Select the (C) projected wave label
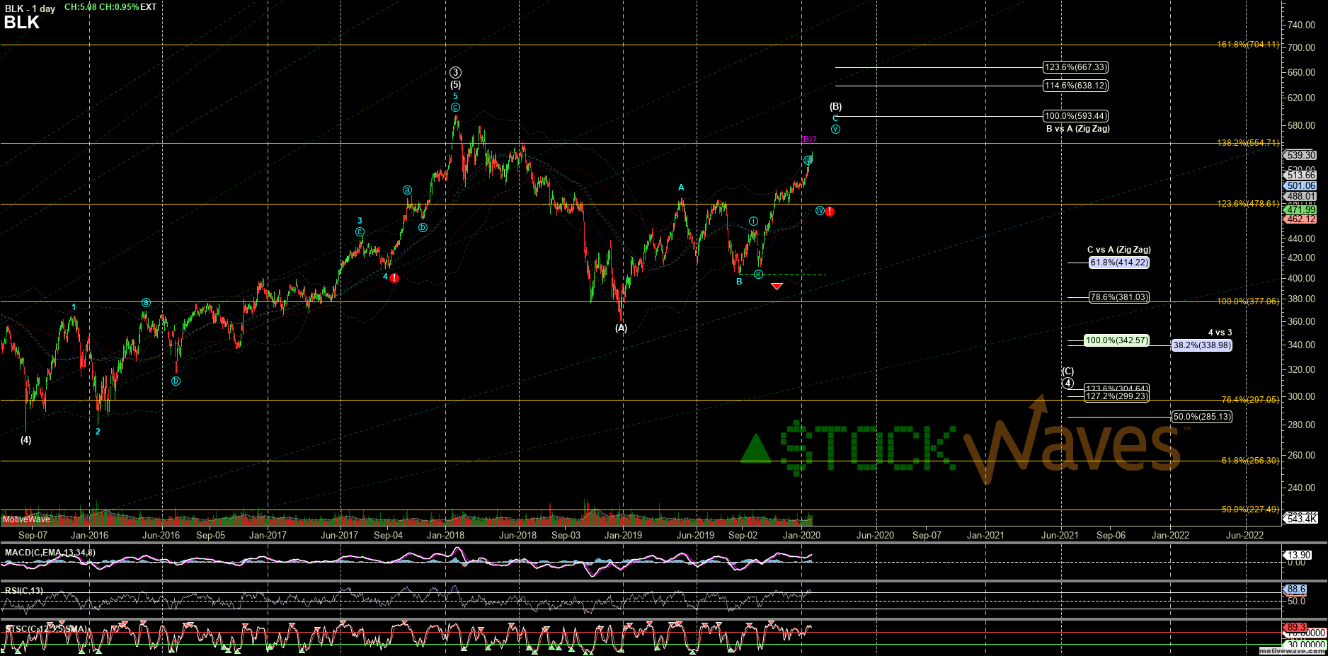Viewport: 1328px width, 656px height. (x=1067, y=372)
